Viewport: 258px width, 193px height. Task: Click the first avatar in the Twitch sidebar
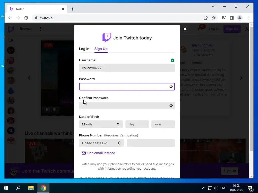[11, 50]
